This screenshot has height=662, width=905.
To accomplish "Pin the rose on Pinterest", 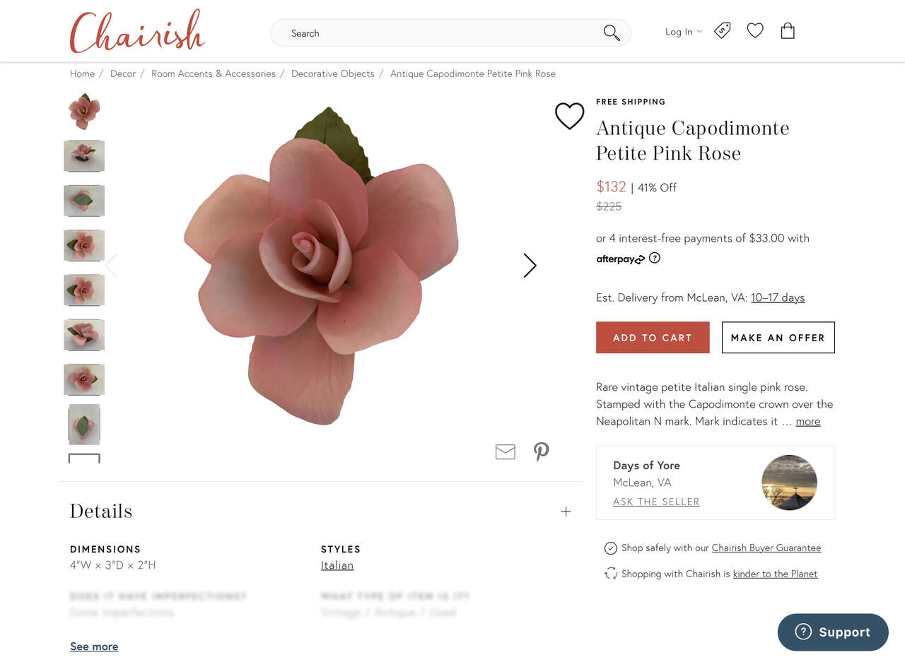I will [542, 451].
